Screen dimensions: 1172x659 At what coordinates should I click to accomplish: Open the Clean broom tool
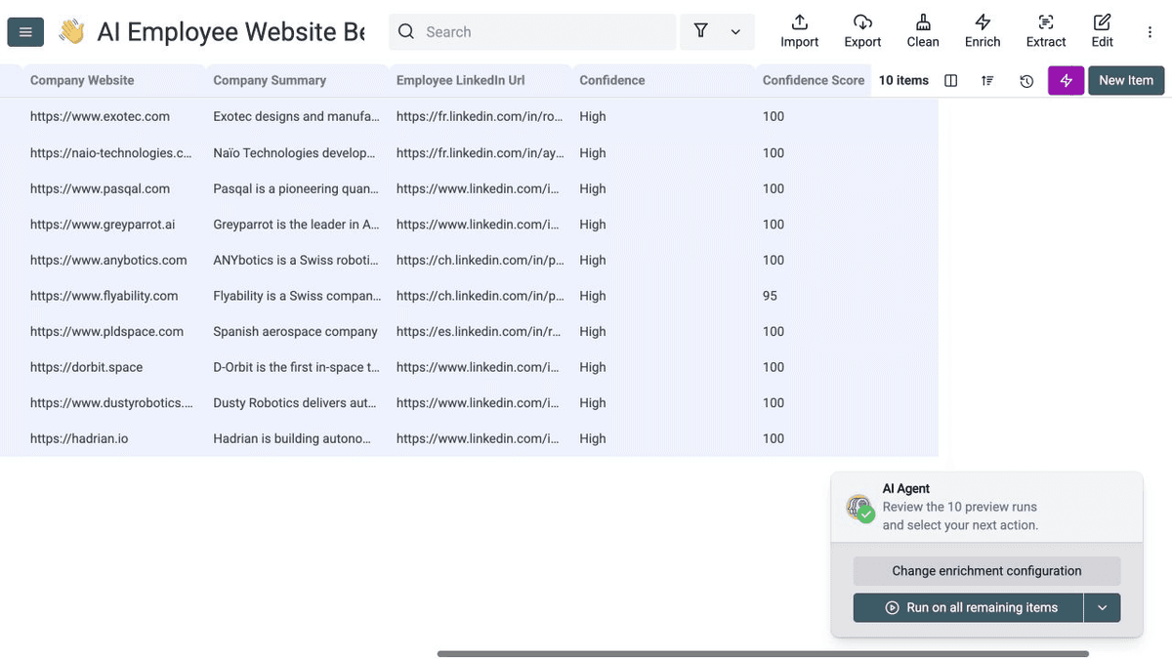coord(923,31)
